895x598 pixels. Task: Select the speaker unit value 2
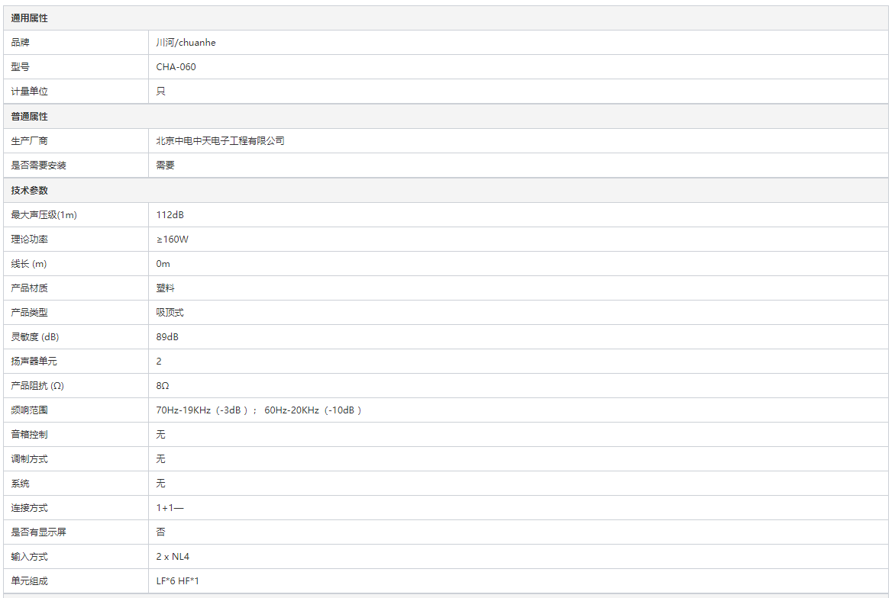click(x=159, y=362)
